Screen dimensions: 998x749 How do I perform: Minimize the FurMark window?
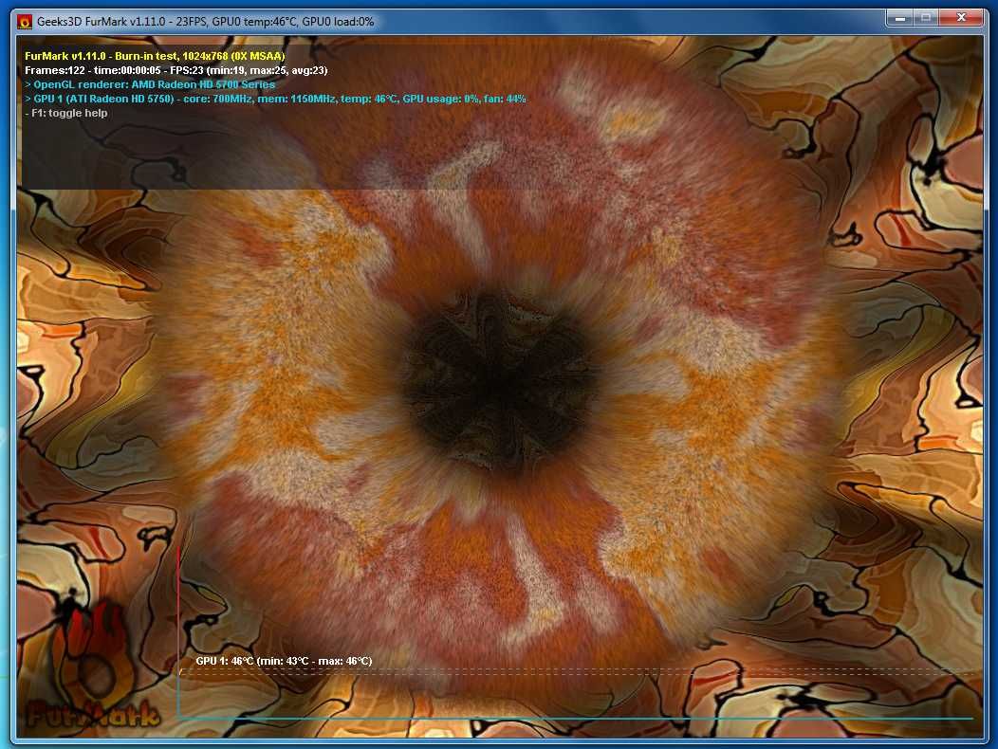[899, 18]
